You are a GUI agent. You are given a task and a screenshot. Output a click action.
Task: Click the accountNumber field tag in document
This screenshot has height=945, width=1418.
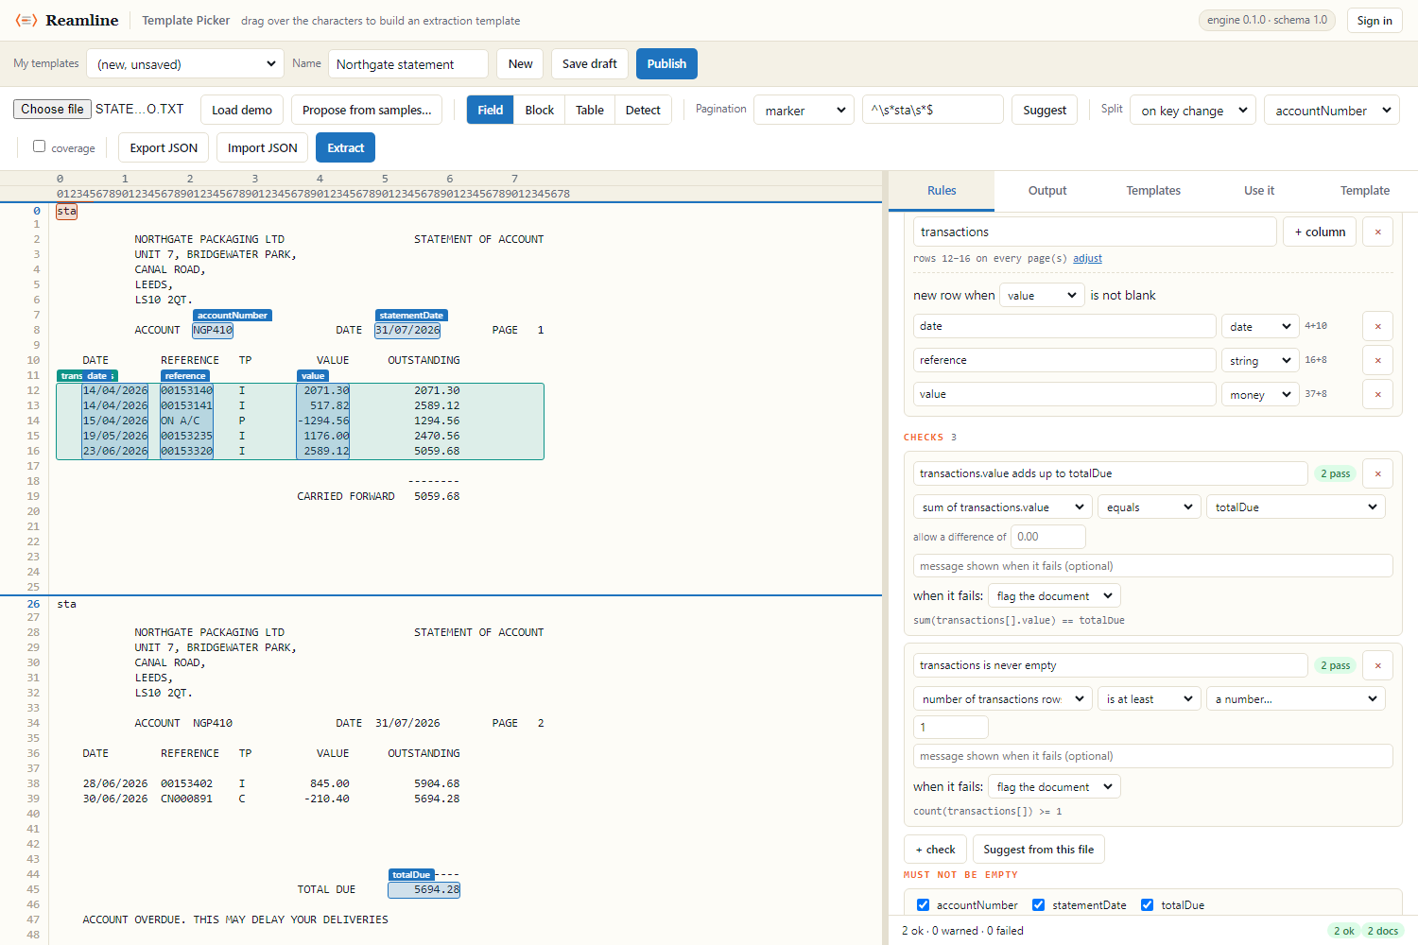233,315
